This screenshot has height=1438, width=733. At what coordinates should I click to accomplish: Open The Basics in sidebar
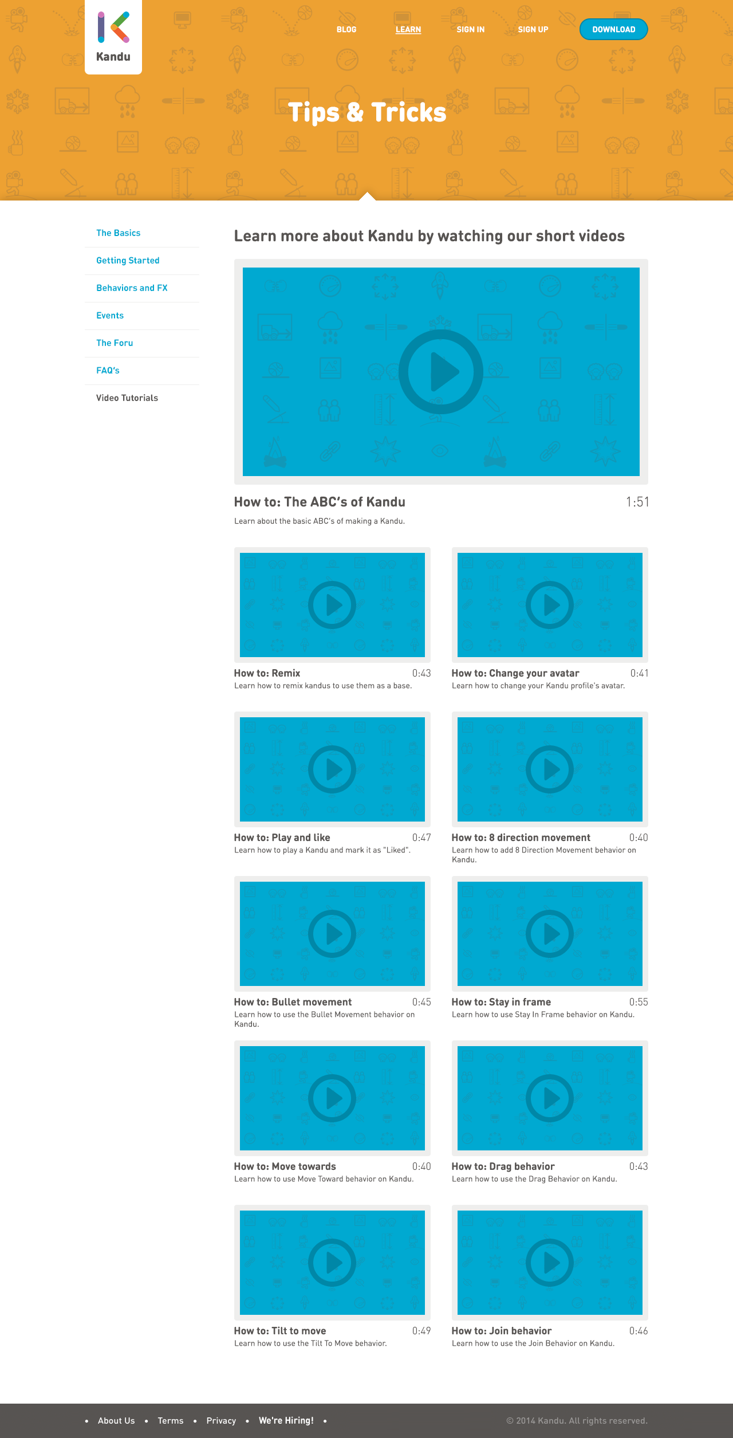(119, 233)
